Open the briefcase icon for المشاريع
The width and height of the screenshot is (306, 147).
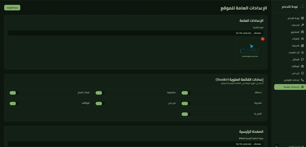point(302,32)
